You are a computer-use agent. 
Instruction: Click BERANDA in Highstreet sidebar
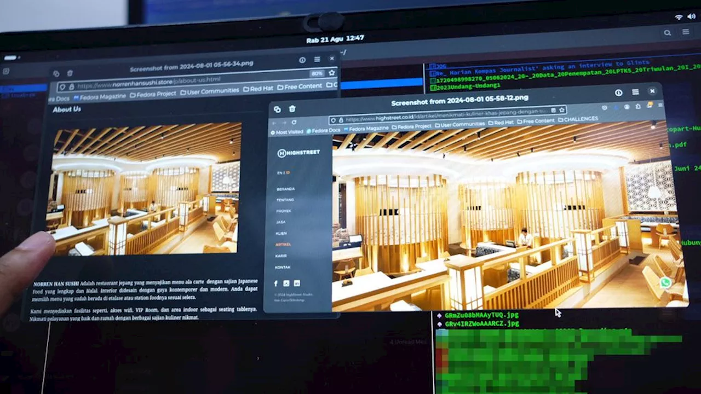coord(285,189)
